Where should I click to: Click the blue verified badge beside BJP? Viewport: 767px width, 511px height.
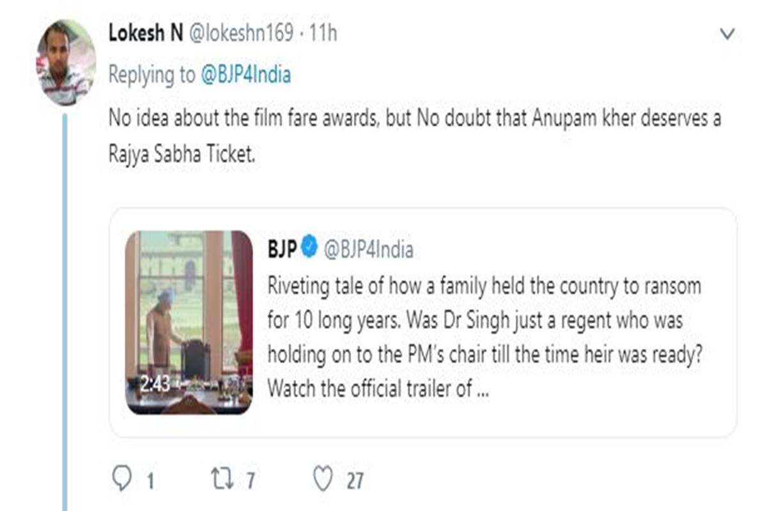pos(310,249)
